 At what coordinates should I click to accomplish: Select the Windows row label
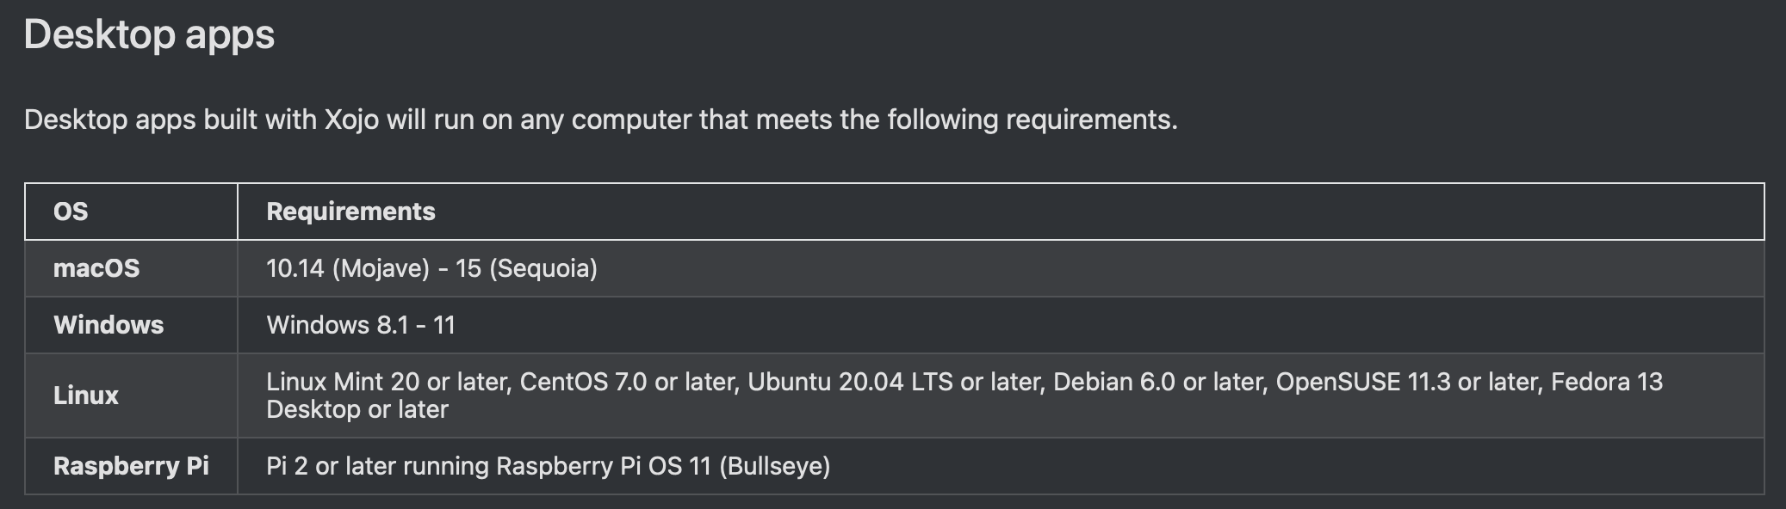pyautogui.click(x=109, y=325)
